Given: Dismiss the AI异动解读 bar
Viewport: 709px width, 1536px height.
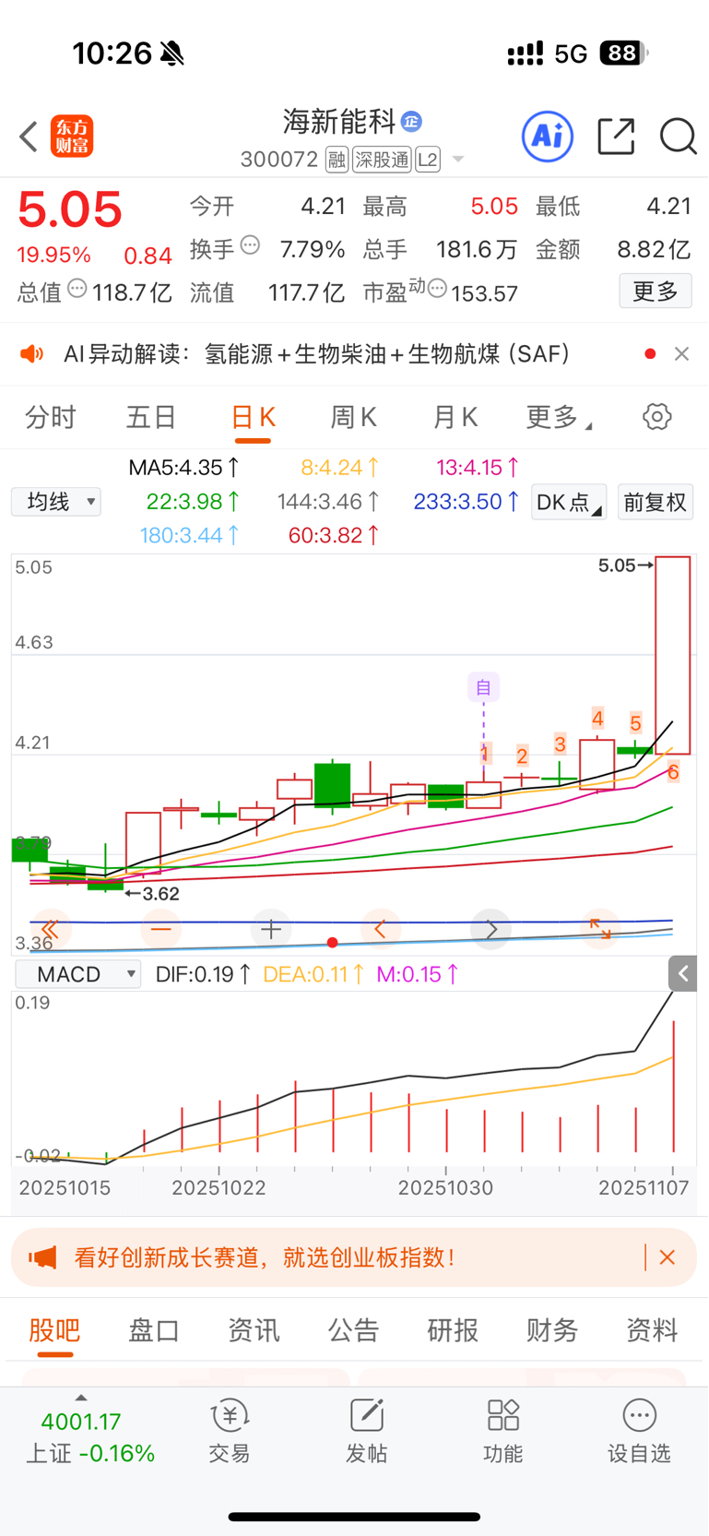Looking at the screenshot, I should tap(682, 354).
